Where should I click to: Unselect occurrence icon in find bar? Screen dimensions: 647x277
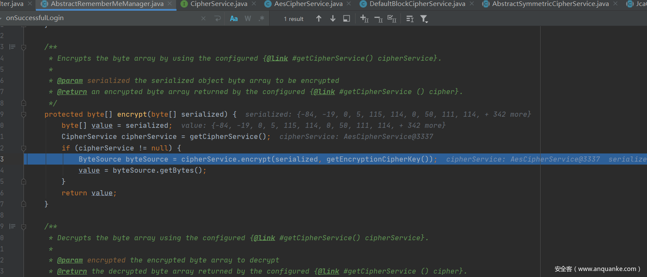(x=378, y=19)
